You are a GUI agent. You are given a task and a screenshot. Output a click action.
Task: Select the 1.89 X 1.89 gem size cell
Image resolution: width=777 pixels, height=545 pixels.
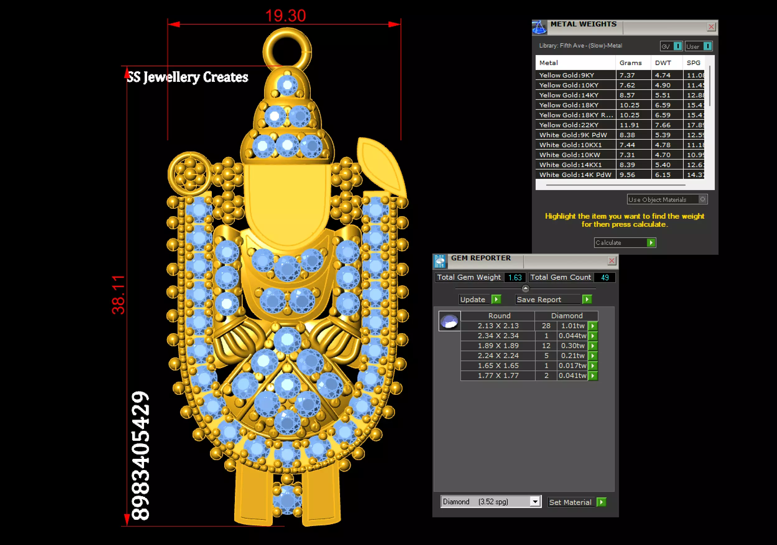click(498, 346)
